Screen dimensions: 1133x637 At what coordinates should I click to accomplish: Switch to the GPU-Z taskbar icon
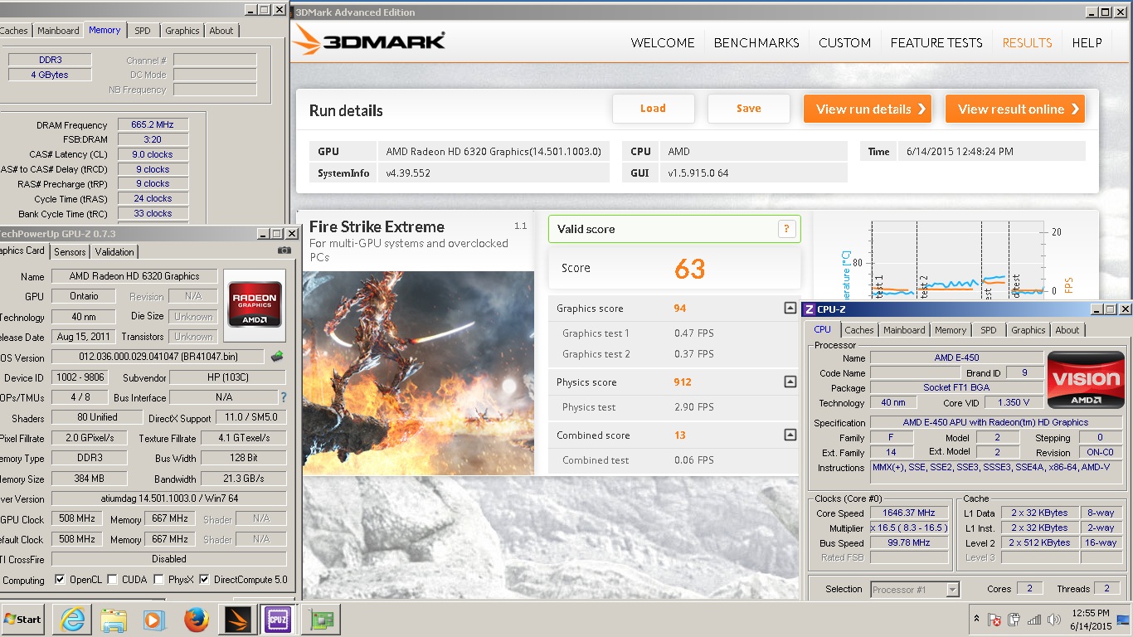319,620
